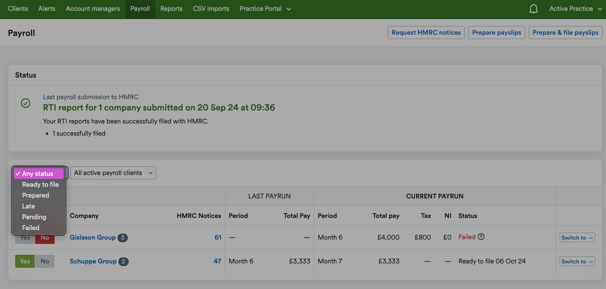Click the LAST PAYRUN header
The width and height of the screenshot is (606, 289).
pos(269,196)
